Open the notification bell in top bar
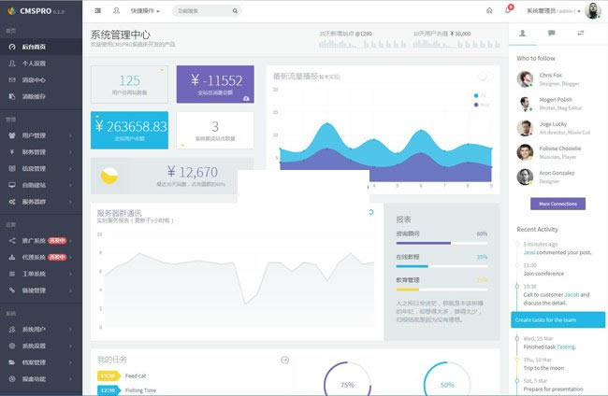 [x=508, y=10]
